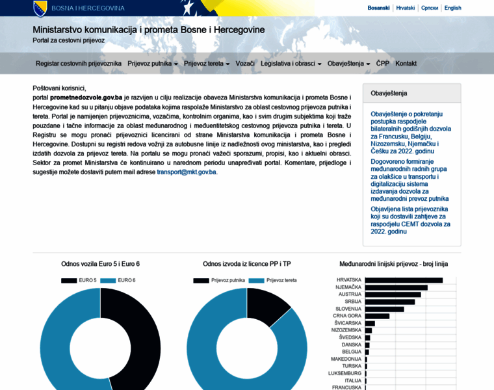The height and width of the screenshot is (390, 494).
Task: Click the 'Odnos vozila Euro 5 i Euro 6' heading
Action: point(100,264)
